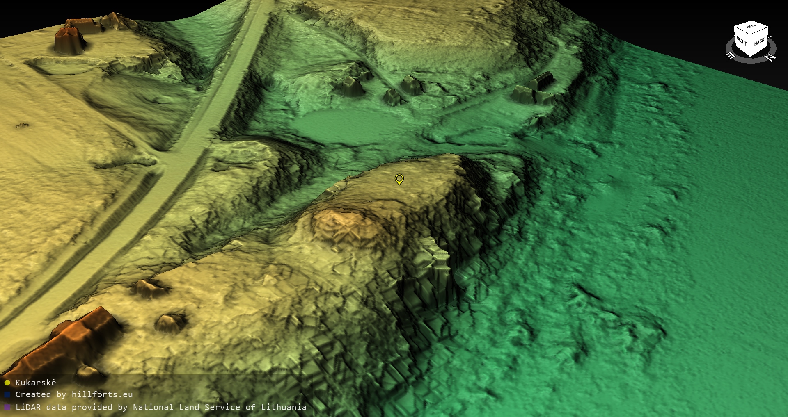Open the Created by hillforts.eu link
The image size is (788, 417).
74,395
